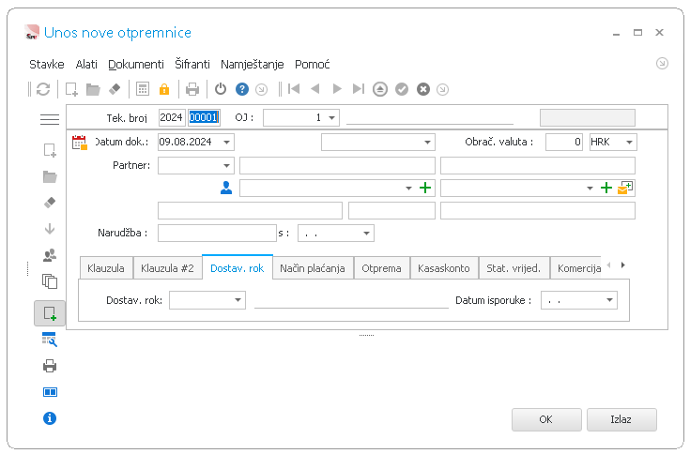Expand the Partner dropdown

[226, 166]
